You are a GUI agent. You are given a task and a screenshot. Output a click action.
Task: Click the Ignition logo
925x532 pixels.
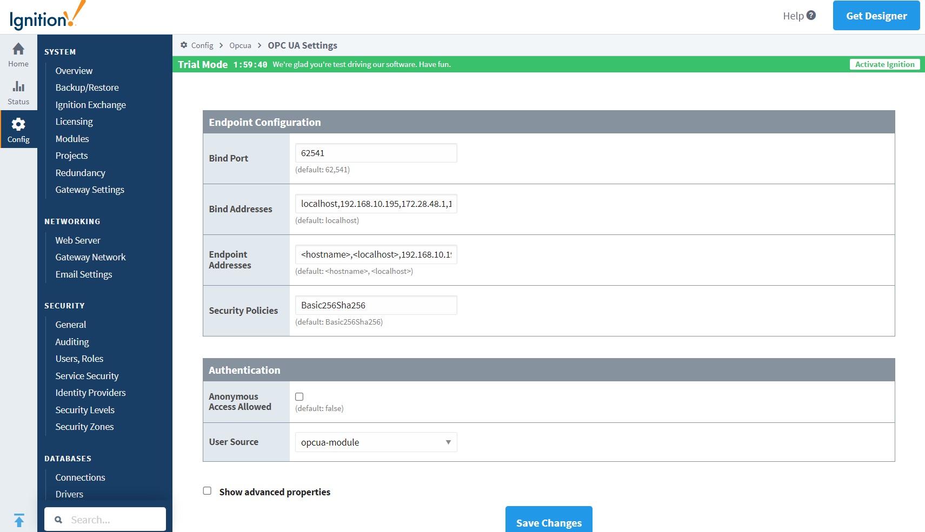(x=47, y=16)
